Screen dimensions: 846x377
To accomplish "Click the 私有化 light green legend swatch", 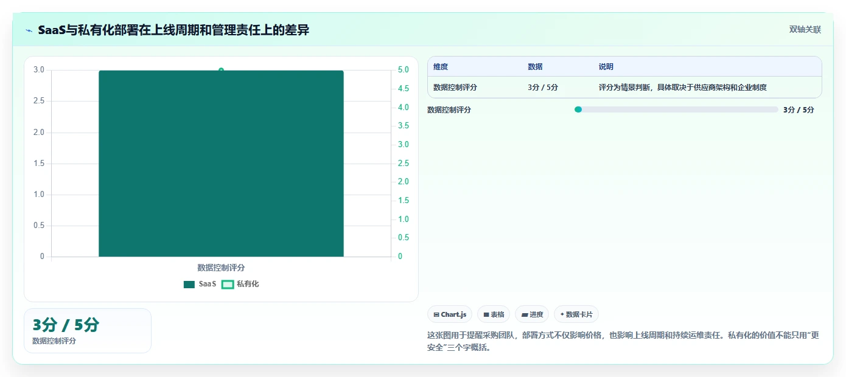I will [x=228, y=284].
